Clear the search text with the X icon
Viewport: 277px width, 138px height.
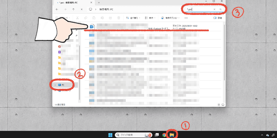coord(214,9)
